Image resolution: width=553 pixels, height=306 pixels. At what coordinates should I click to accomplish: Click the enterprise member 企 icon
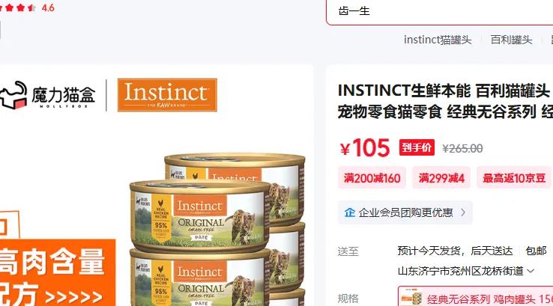point(349,212)
